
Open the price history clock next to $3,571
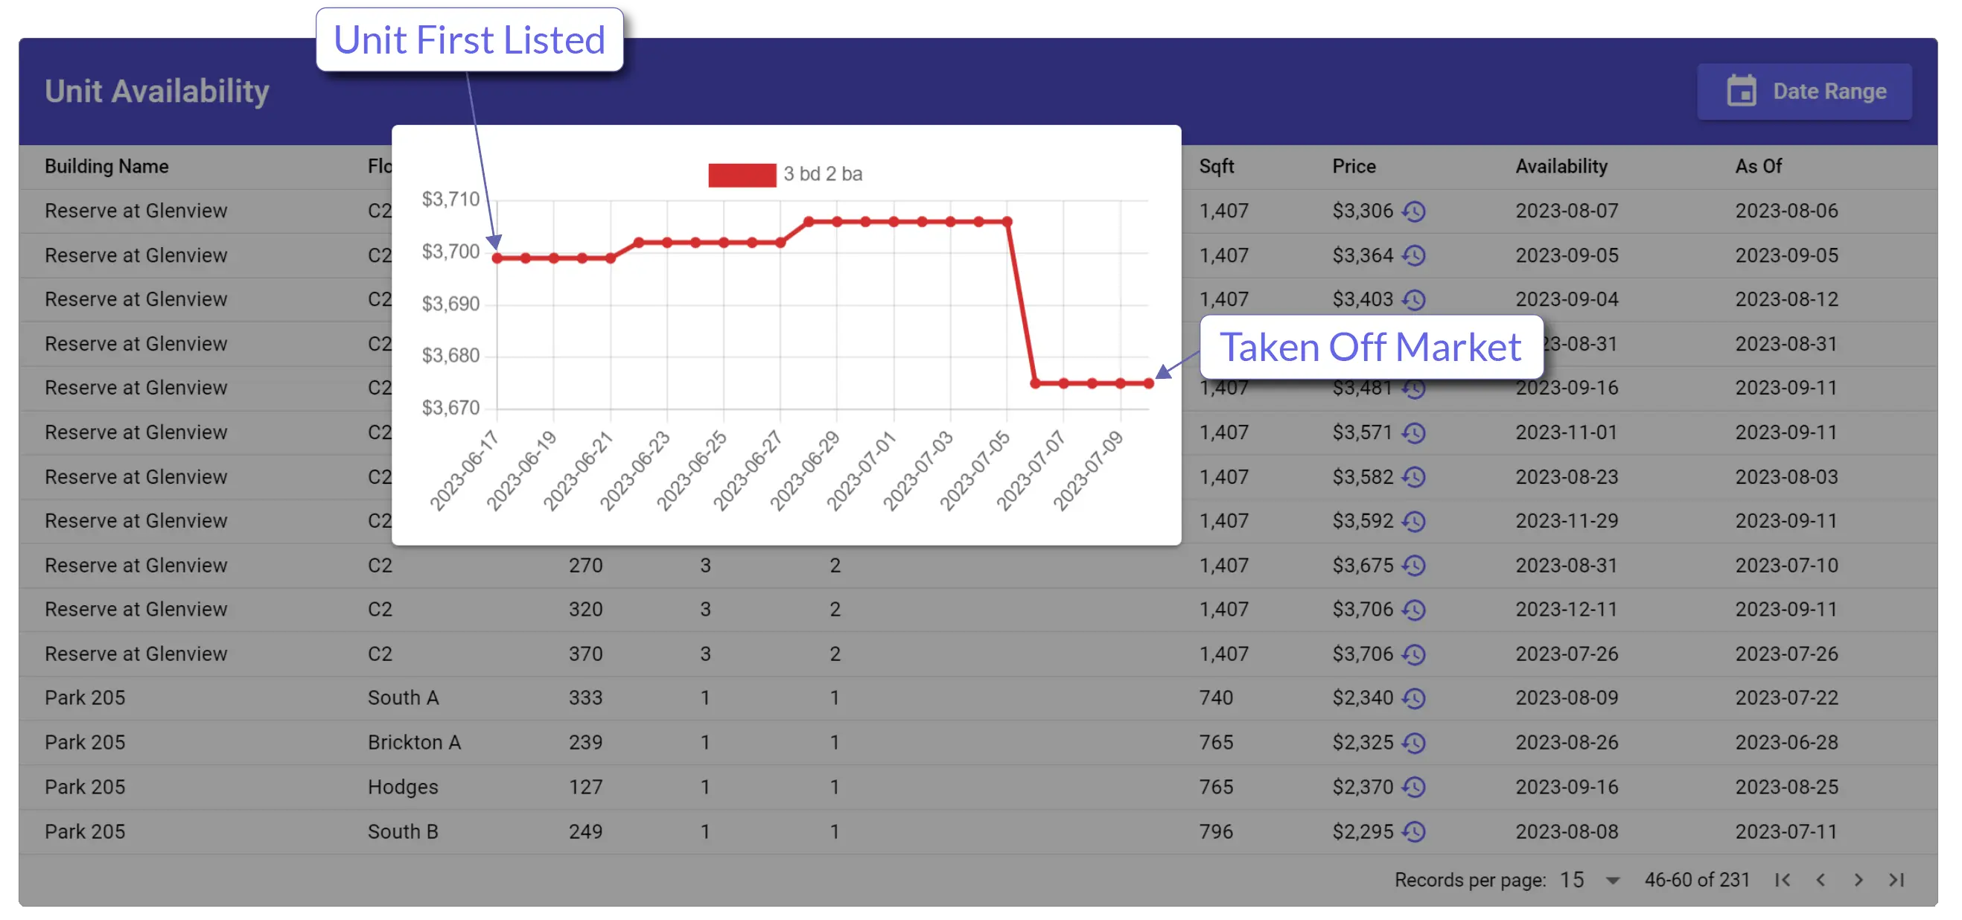point(1415,432)
